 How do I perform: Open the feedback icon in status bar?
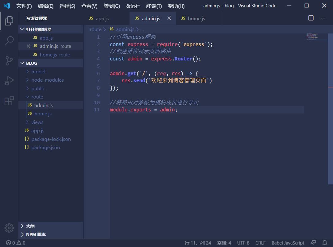[313, 243]
